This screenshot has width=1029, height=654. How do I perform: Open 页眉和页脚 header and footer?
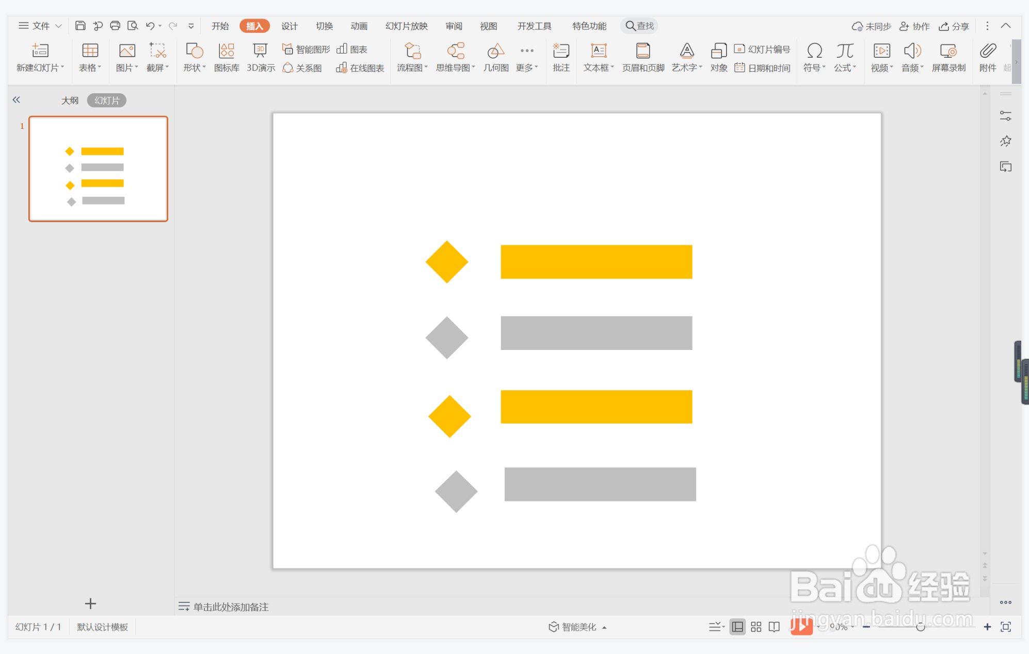(643, 57)
